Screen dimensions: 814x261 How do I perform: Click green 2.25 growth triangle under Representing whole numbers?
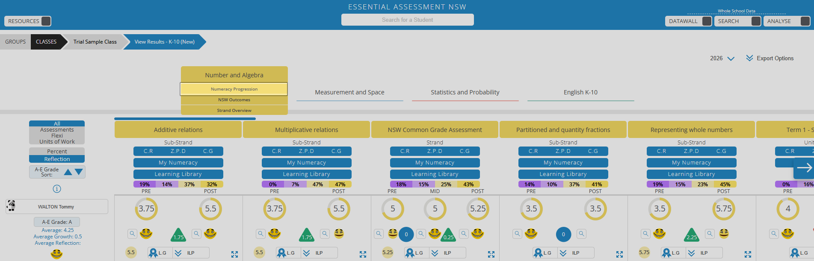click(x=692, y=235)
